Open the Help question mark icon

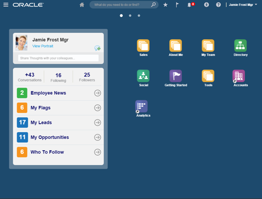[218, 5]
